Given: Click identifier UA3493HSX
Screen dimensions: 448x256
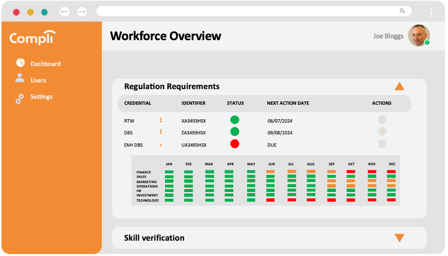Looking at the screenshot, I should [194, 145].
